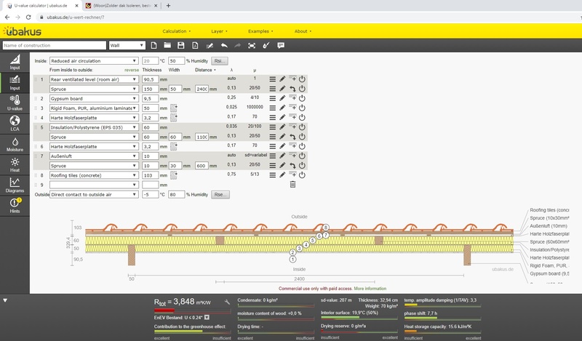Open the Hints sidebar panel
Image resolution: width=582 pixels, height=341 pixels.
pos(15,205)
